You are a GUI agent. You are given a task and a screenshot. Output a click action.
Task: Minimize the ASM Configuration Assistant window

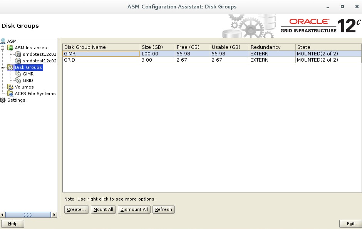pos(328,7)
